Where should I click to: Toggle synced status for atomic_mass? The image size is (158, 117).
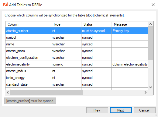[87, 51]
